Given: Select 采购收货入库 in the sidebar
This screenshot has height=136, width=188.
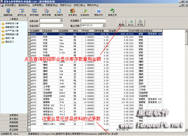Looking at the screenshot, I should [12, 24].
